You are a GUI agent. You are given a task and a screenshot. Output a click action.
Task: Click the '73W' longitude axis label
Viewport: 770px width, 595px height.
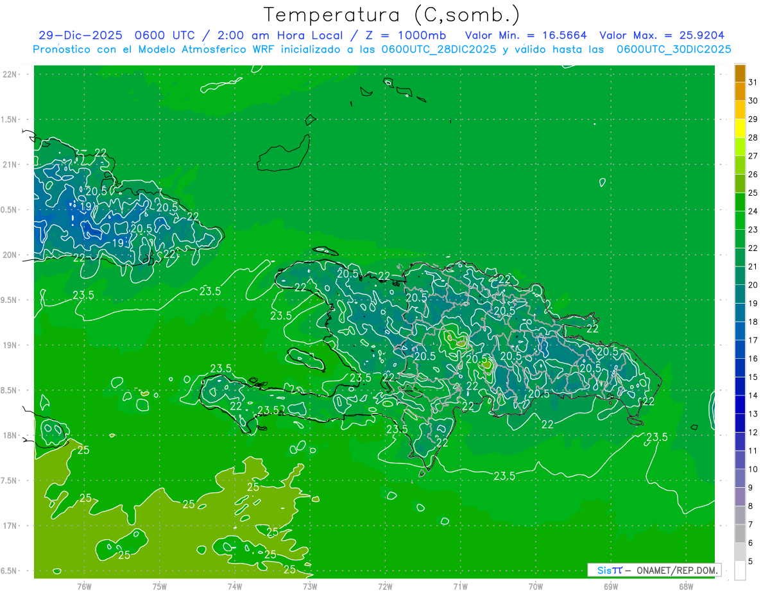pyautogui.click(x=310, y=585)
